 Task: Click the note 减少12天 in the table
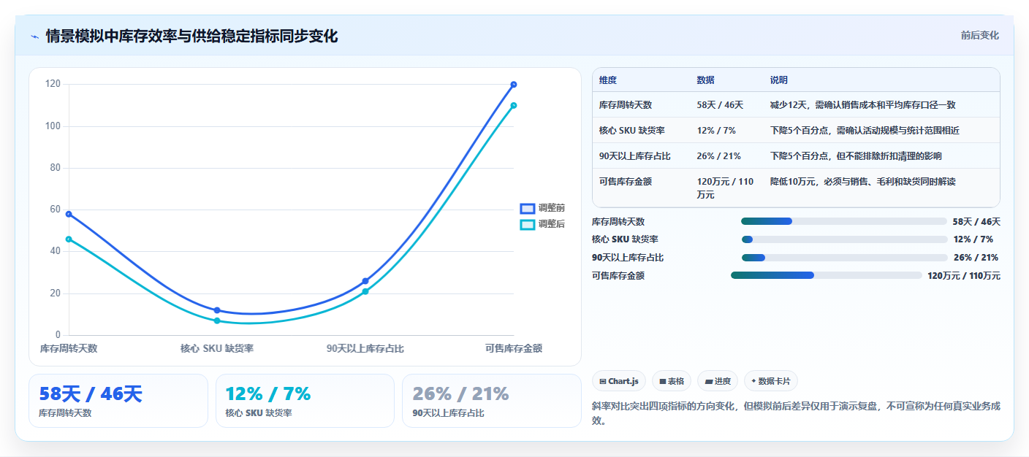(862, 105)
